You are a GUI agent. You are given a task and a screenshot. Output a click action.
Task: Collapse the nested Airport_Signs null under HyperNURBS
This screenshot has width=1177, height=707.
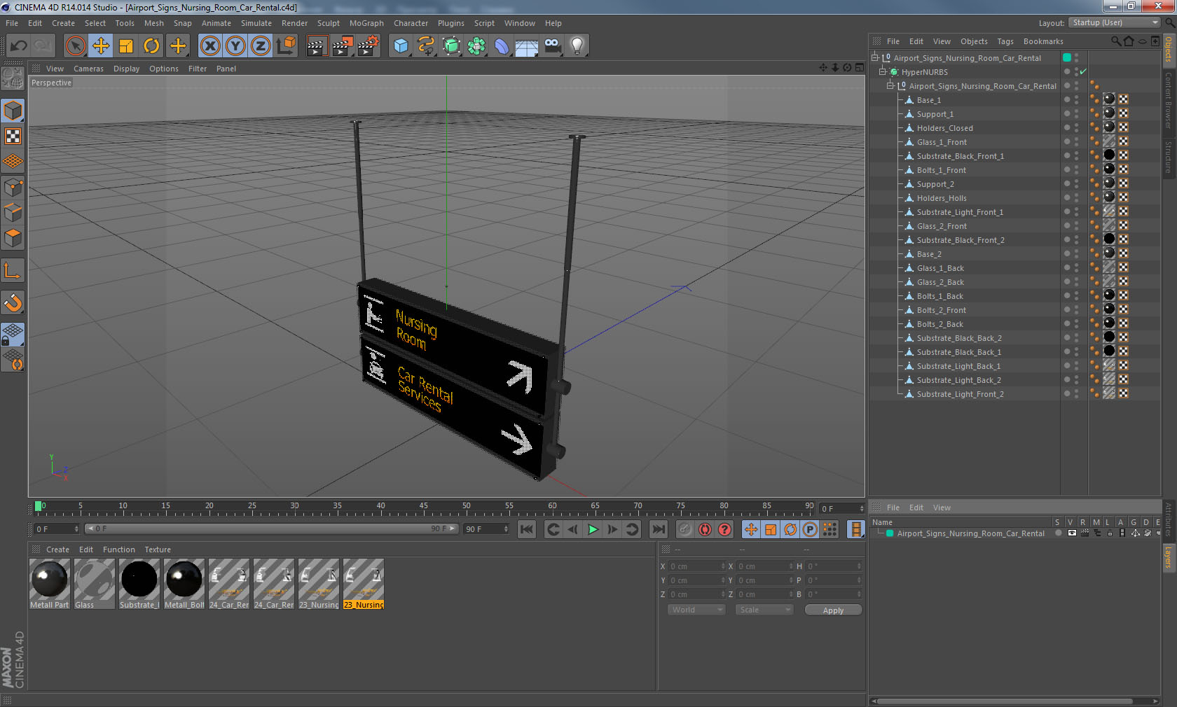coord(890,85)
